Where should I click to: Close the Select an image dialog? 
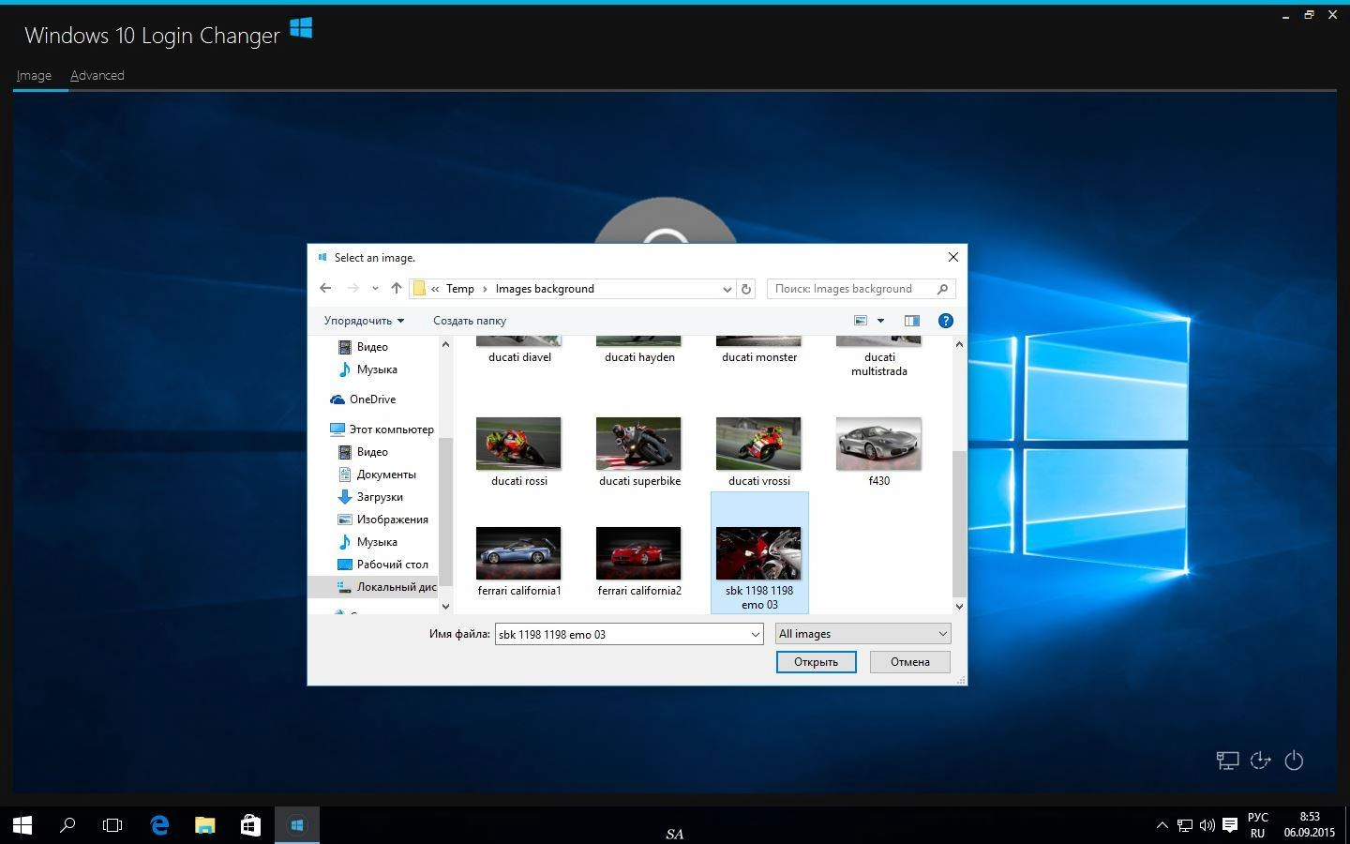point(952,257)
